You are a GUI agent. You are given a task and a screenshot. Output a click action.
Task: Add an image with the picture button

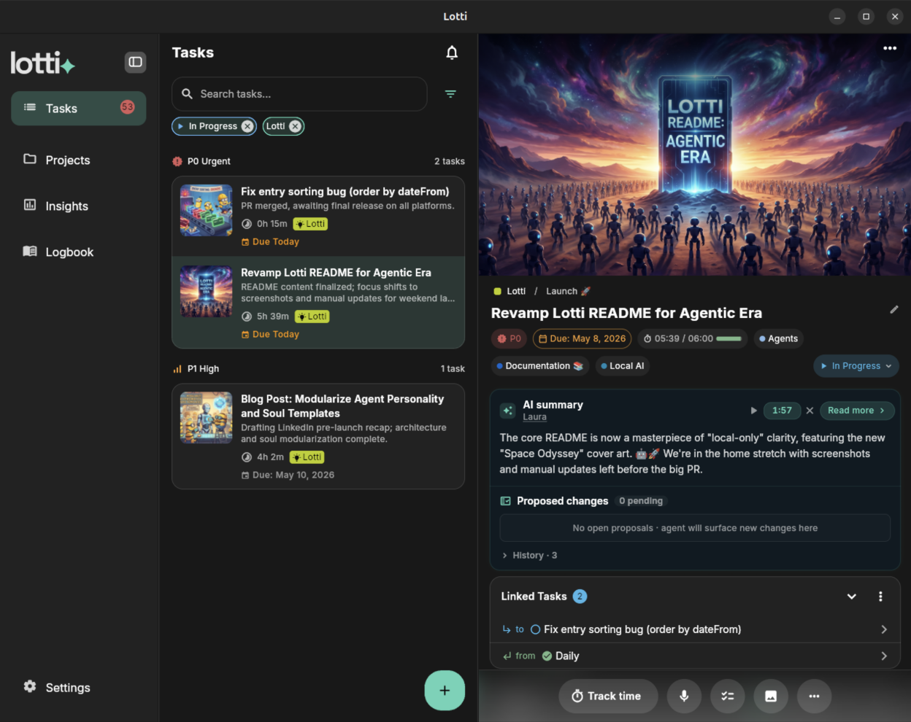[x=771, y=696]
